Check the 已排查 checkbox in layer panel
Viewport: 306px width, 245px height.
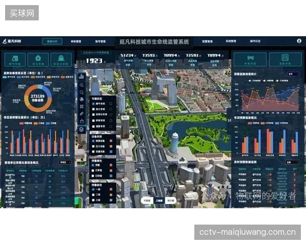(93, 176)
